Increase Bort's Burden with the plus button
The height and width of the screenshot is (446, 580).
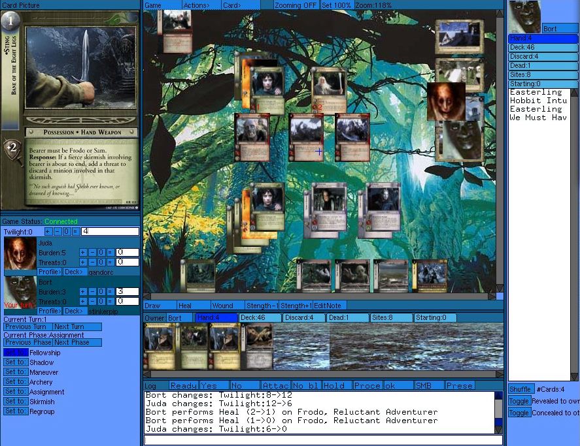(83, 291)
